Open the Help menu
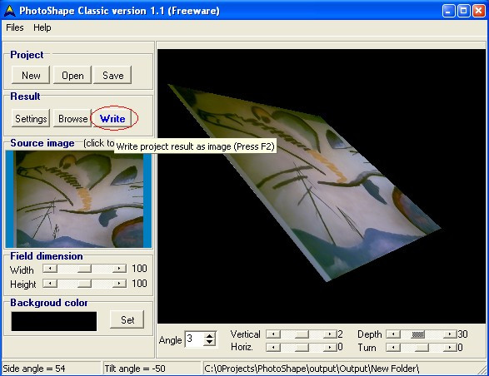Image resolution: width=489 pixels, height=376 pixels. point(42,27)
